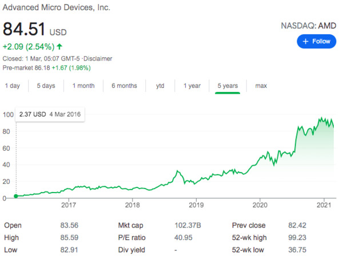The height and width of the screenshot is (260, 343).
Task: Click the green up arrow icon
Action: point(59,46)
